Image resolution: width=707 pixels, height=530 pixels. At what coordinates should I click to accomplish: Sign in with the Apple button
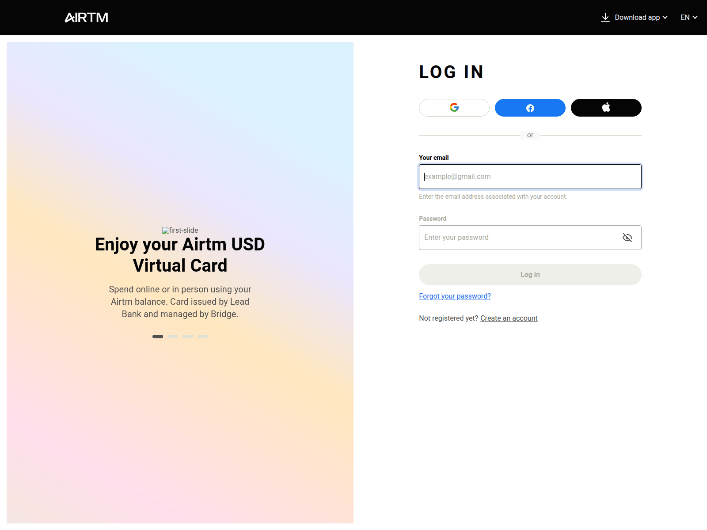(x=606, y=108)
